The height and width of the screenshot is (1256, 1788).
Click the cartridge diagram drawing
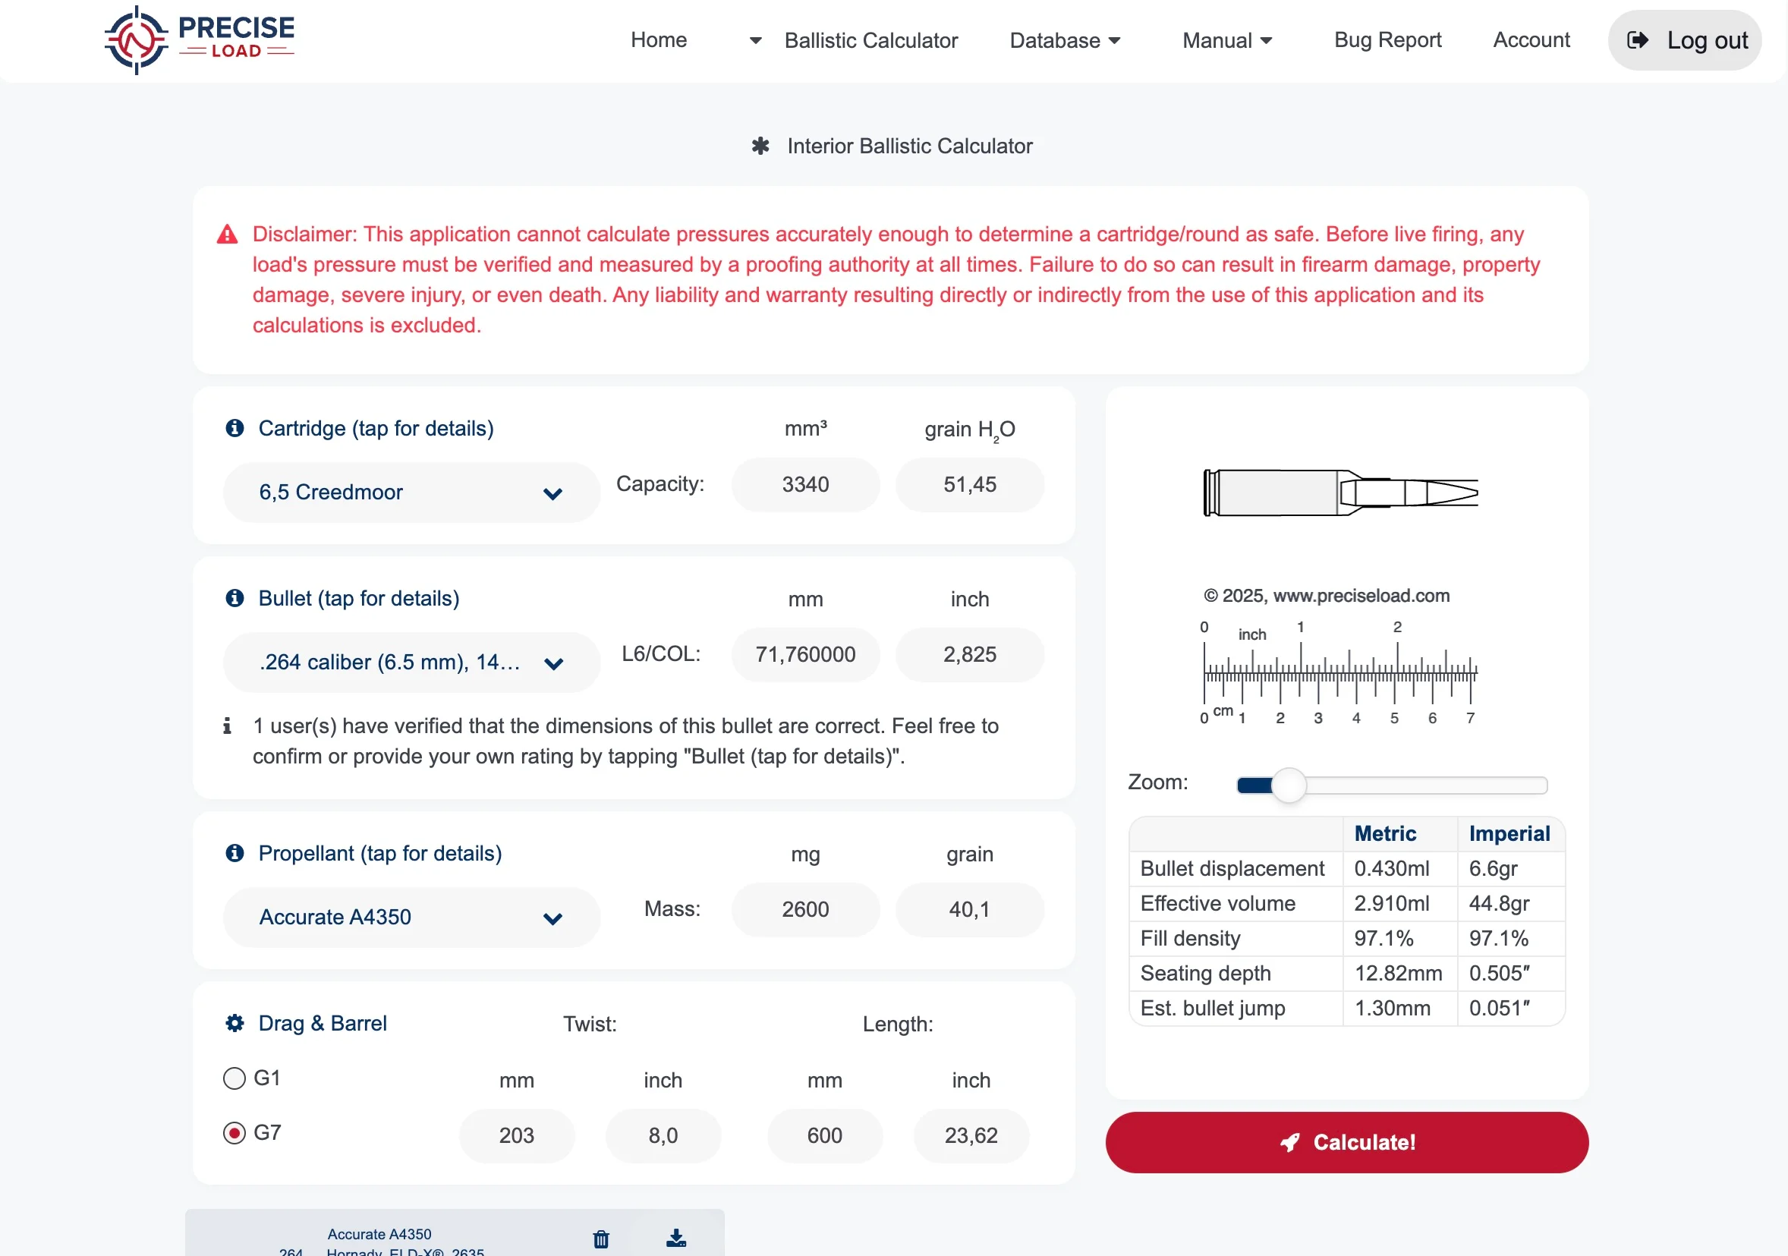point(1341,493)
